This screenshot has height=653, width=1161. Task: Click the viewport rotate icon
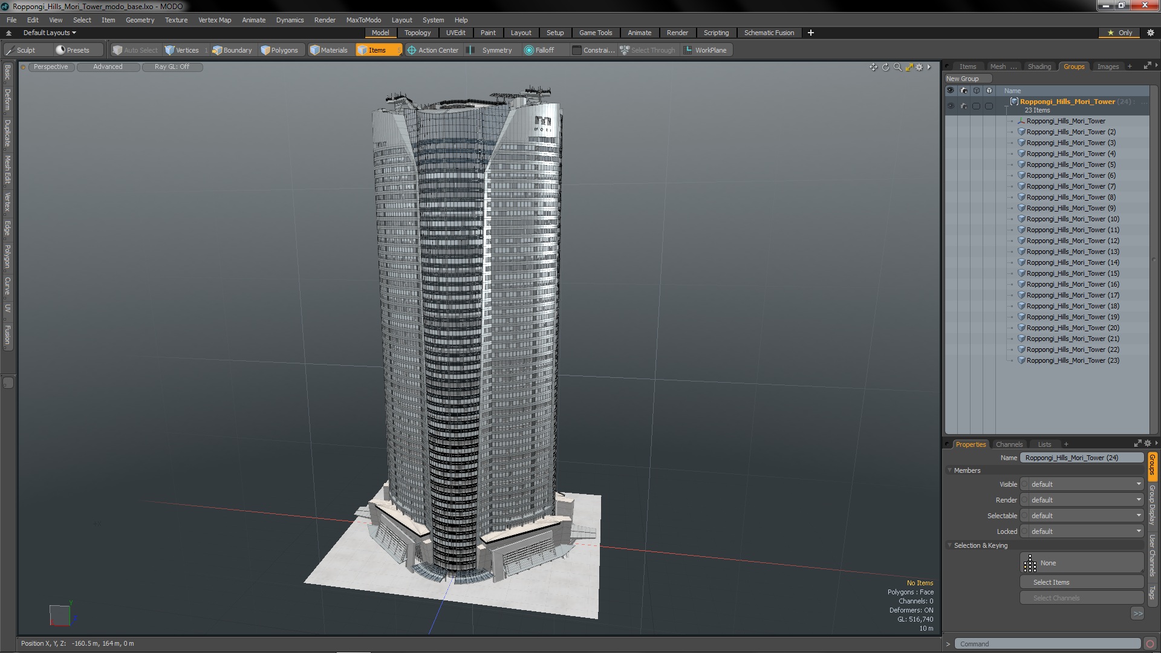tap(885, 67)
